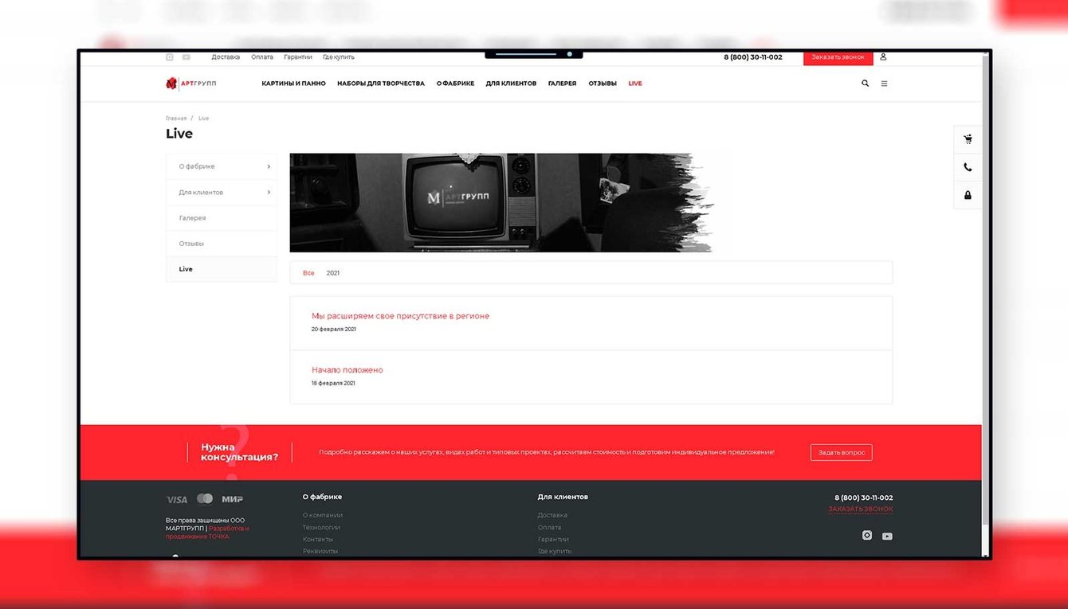Open the 'Оплата' link in the top bar
This screenshot has height=609, width=1068.
(262, 57)
